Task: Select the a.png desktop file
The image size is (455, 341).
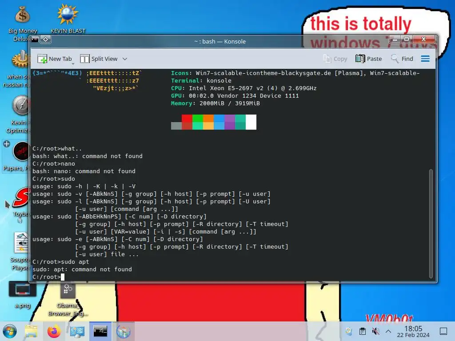Action: click(x=23, y=295)
